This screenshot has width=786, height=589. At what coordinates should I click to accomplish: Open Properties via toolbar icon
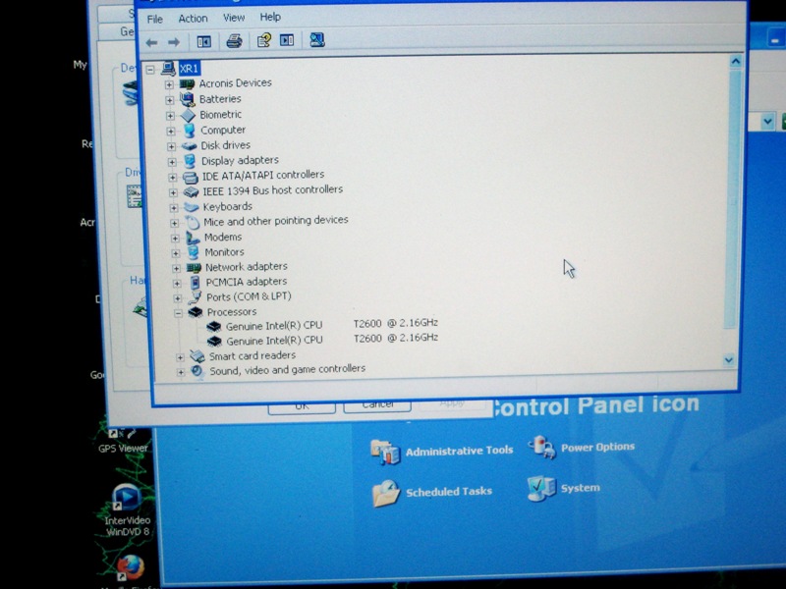click(x=263, y=40)
